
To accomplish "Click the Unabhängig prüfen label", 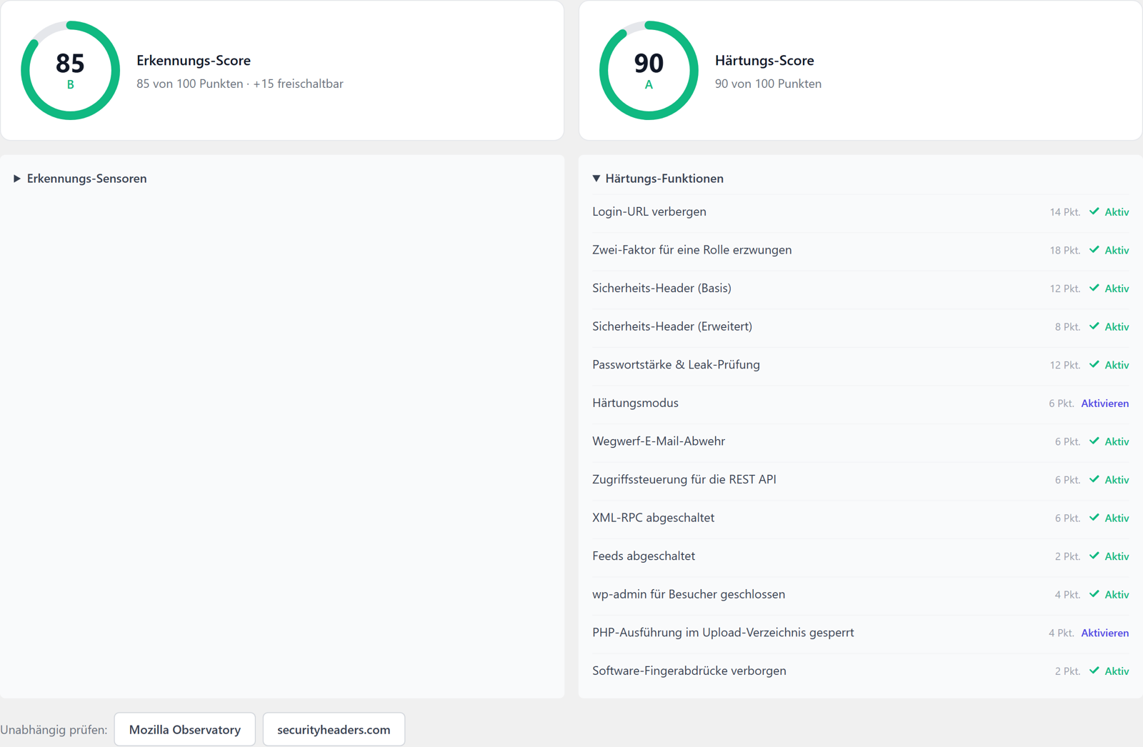I will click(x=54, y=730).
